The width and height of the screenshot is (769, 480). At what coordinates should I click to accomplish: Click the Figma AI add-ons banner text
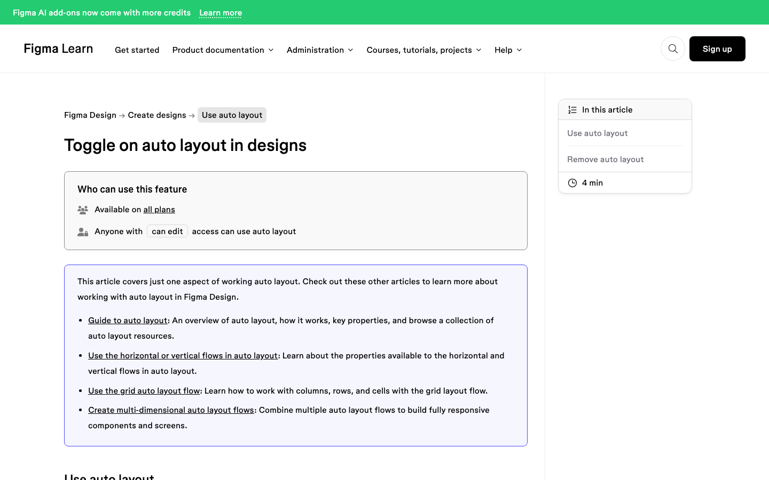[x=101, y=13]
